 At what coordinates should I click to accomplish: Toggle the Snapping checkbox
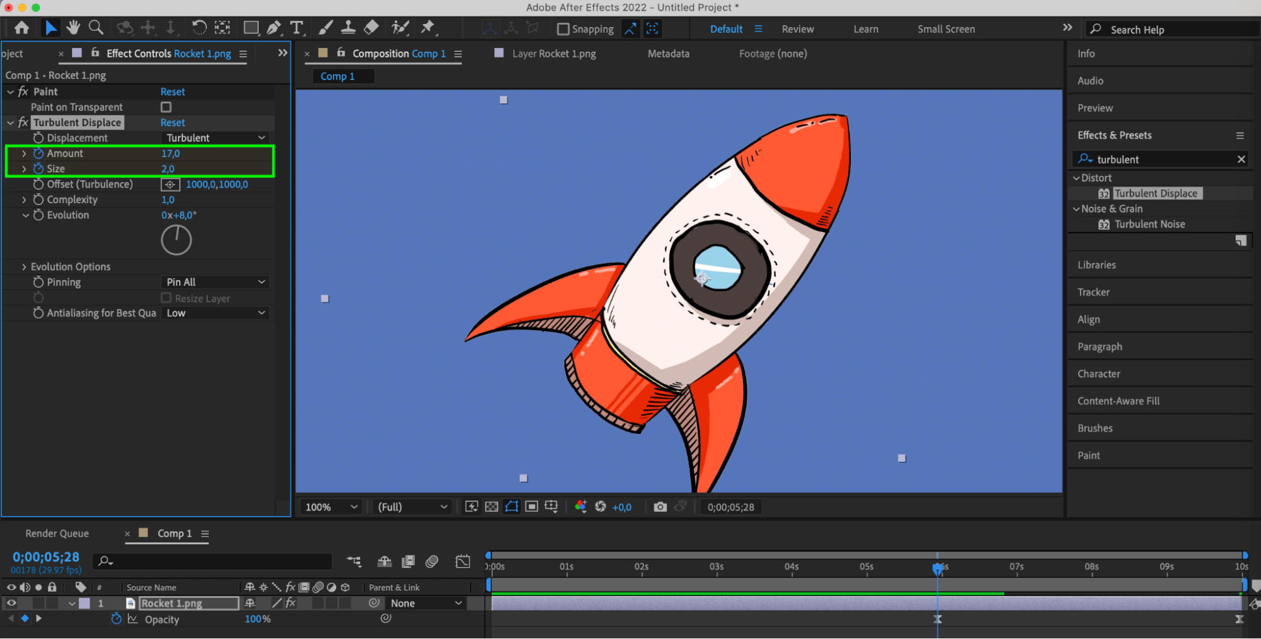click(x=563, y=29)
